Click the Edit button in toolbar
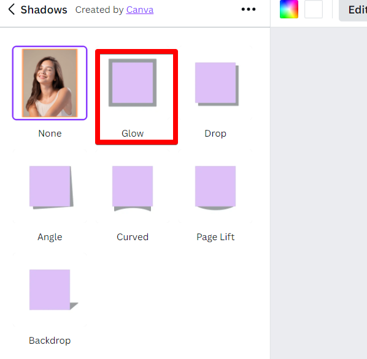This screenshot has width=367, height=359. point(353,10)
